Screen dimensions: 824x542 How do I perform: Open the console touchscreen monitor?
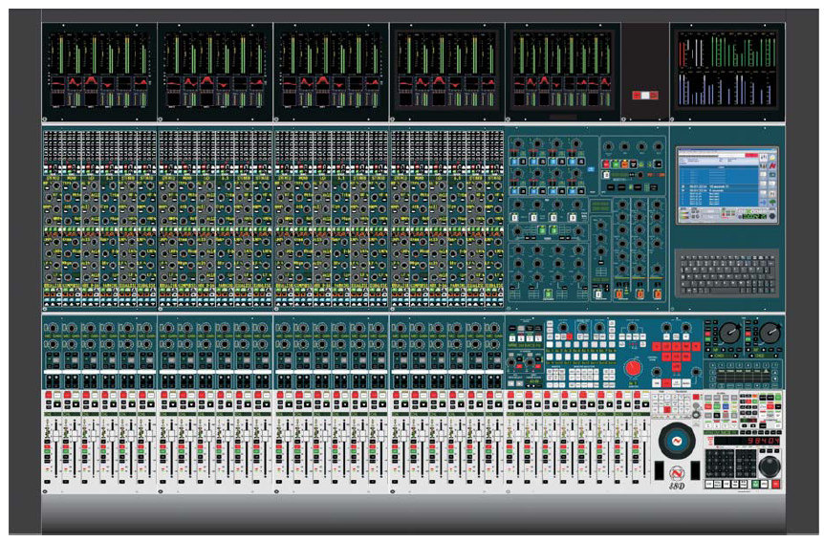(727, 185)
